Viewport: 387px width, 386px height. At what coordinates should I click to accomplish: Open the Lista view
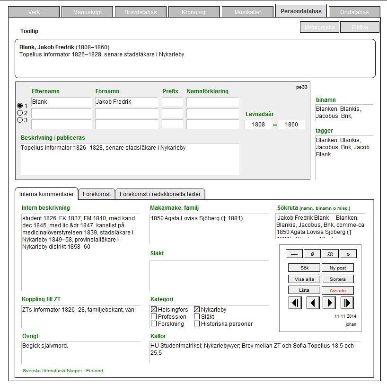click(304, 290)
